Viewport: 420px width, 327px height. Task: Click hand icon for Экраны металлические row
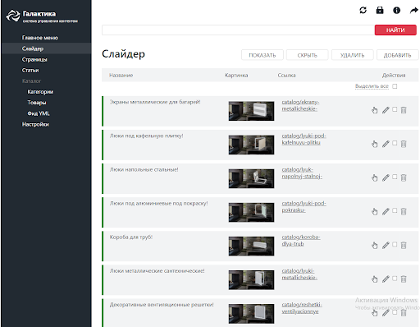pos(375,110)
